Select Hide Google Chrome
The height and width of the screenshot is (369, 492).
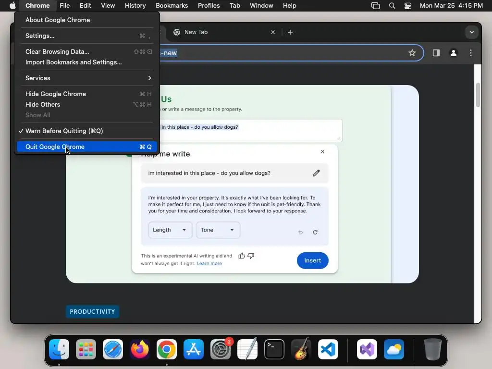[x=87, y=94]
